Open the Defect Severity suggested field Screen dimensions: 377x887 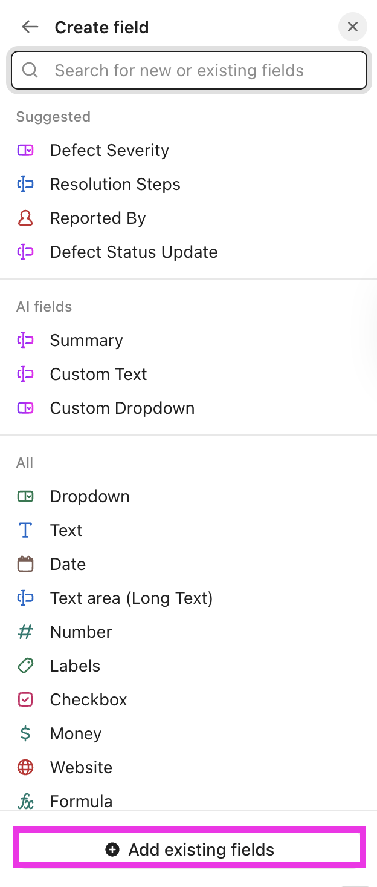pyautogui.click(x=109, y=150)
